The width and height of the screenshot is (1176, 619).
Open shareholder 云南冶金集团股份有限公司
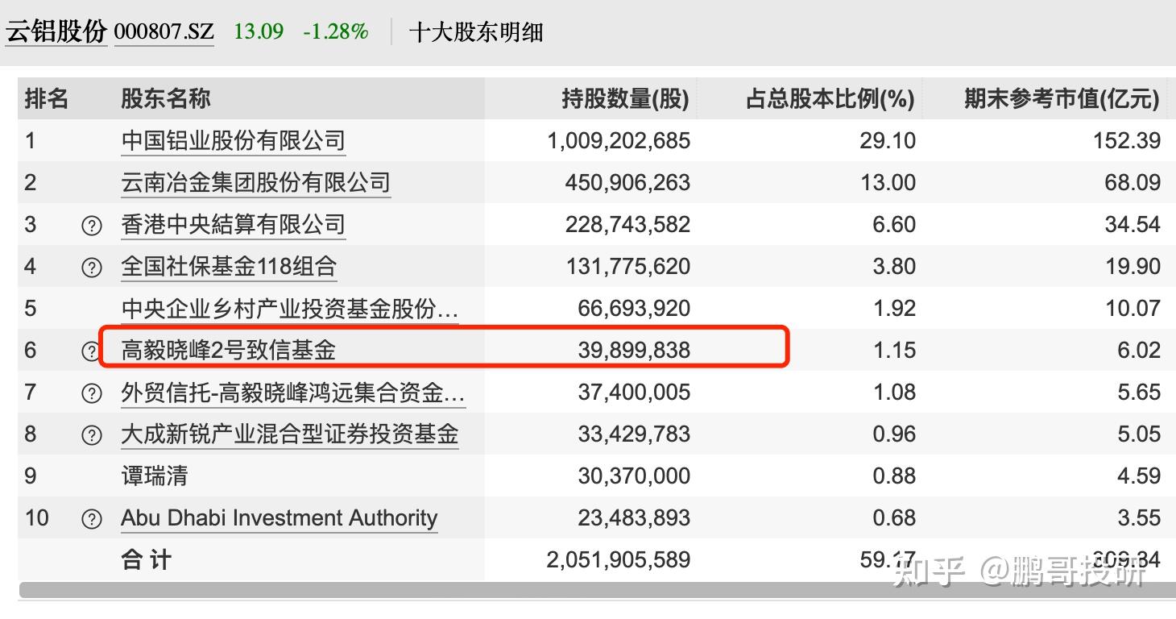pyautogui.click(x=255, y=183)
